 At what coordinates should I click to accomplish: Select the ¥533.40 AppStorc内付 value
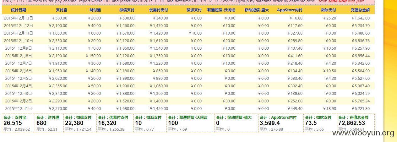(x=295, y=79)
